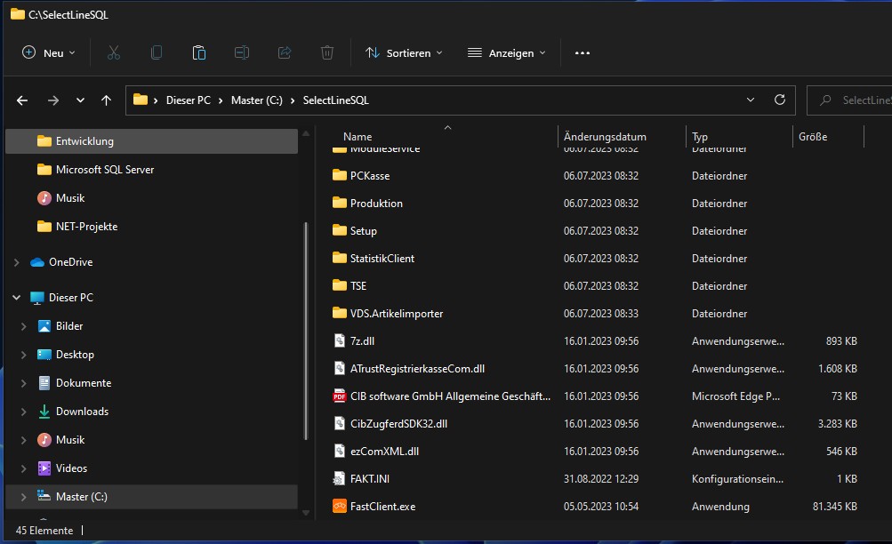Screen dimensions: 892x544
Task: Expand the Master (C:) tree node
Action: pyautogui.click(x=23, y=497)
